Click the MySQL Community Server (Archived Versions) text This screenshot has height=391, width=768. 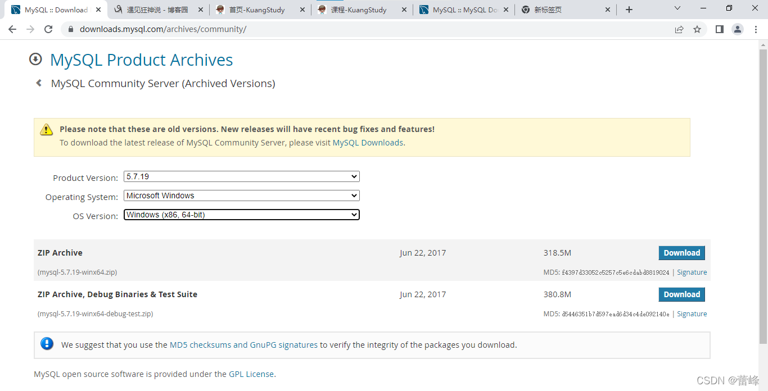(163, 83)
